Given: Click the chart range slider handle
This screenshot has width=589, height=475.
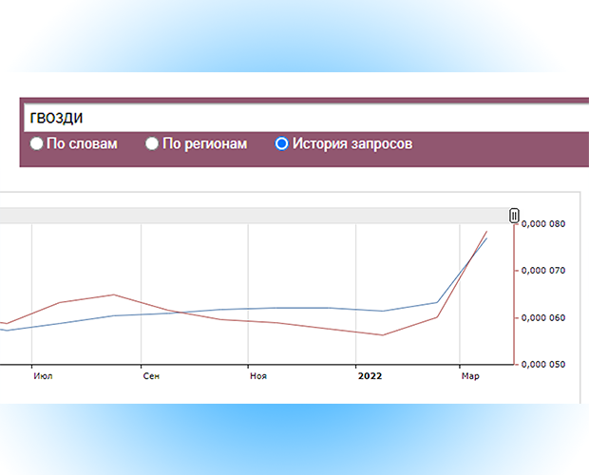Looking at the screenshot, I should [514, 216].
